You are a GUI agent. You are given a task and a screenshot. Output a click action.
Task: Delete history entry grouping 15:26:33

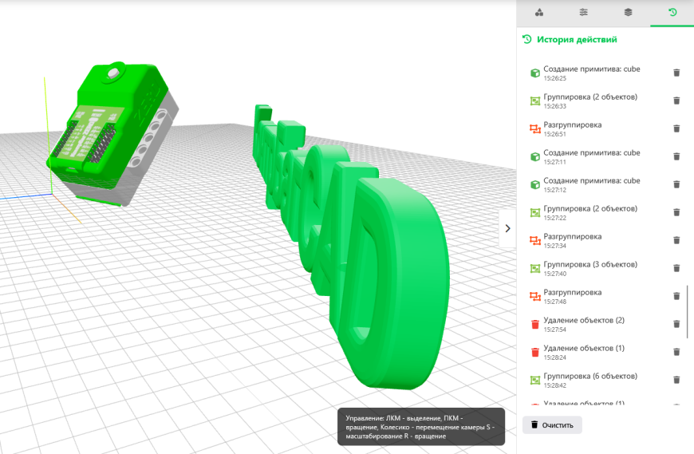(x=676, y=101)
